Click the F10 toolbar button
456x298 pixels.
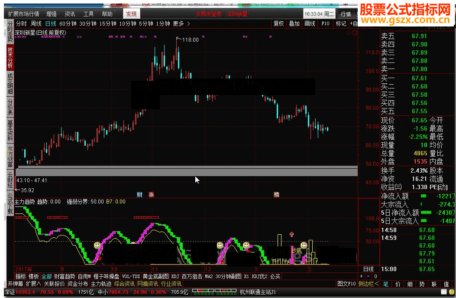click(325, 23)
